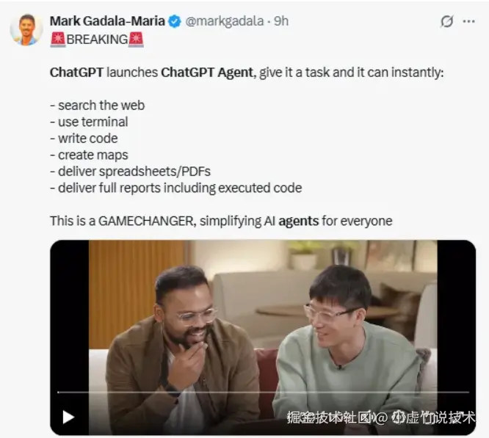
Task: Click the first bold ChatGPT word
Action: click(76, 73)
